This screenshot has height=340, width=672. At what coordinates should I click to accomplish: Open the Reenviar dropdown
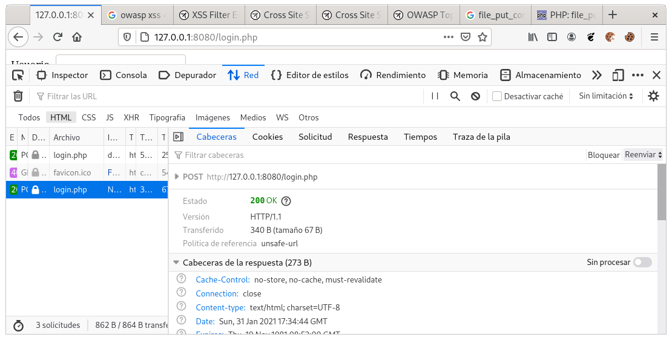(x=643, y=155)
